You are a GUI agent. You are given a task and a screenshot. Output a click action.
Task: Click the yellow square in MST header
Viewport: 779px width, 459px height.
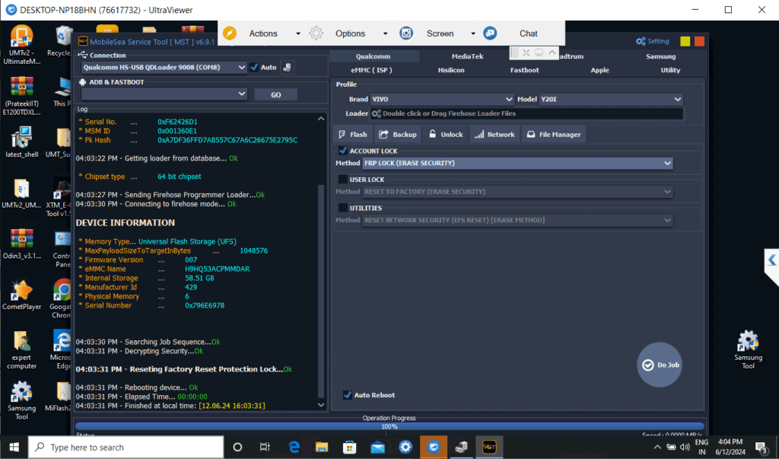(685, 41)
